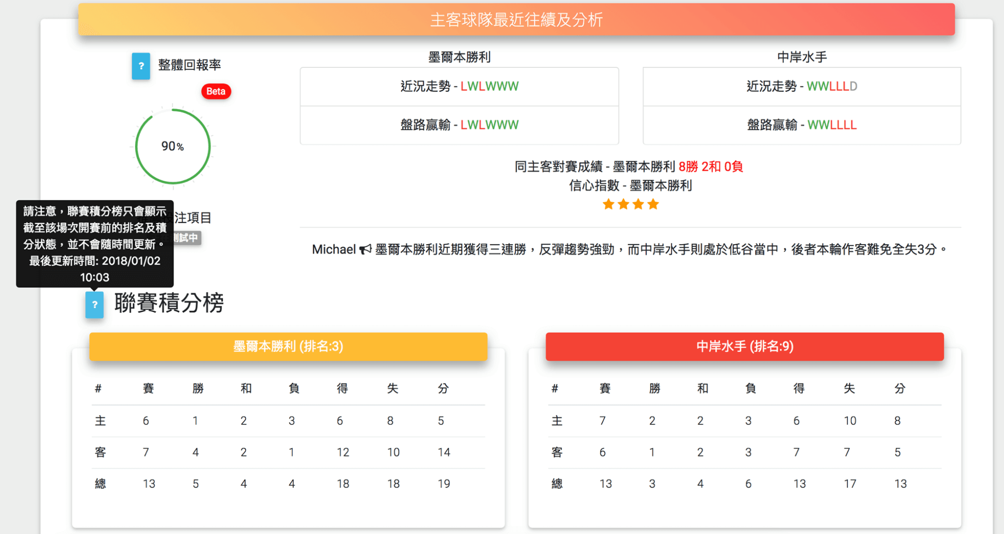
Task: Click 中岸水手 home points value 8
Action: (898, 421)
